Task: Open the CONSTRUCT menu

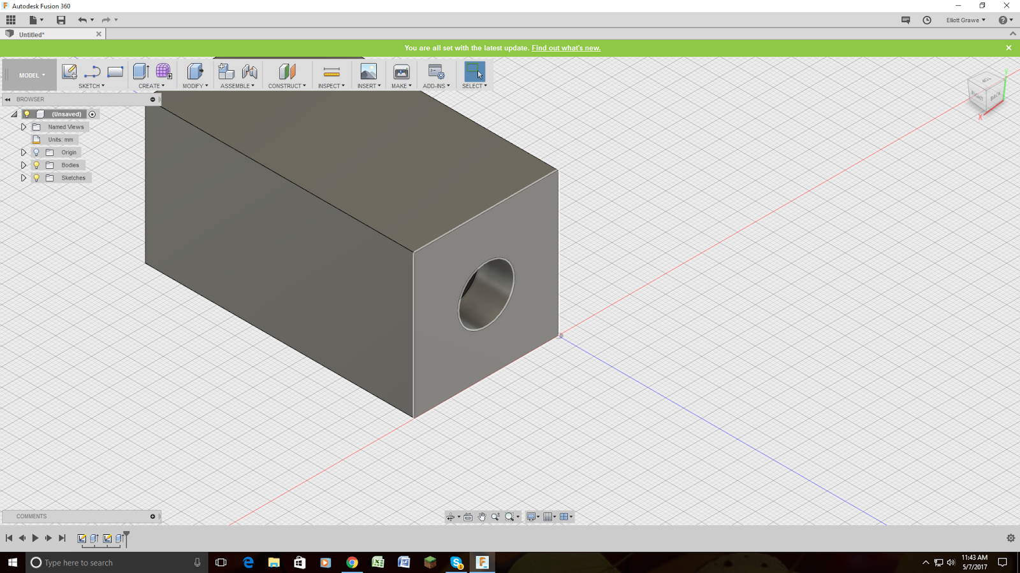Action: point(287,86)
